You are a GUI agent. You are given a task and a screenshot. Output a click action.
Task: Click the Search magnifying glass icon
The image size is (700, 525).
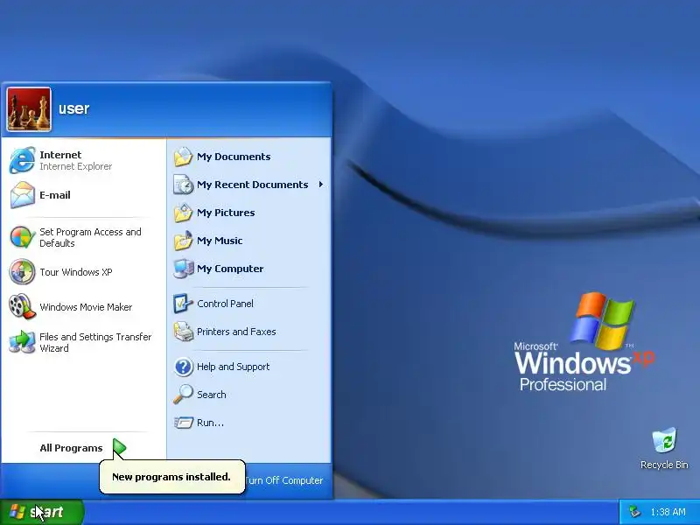click(183, 395)
